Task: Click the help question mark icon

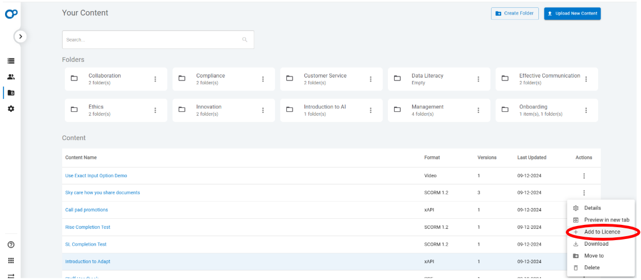Action: 11,245
